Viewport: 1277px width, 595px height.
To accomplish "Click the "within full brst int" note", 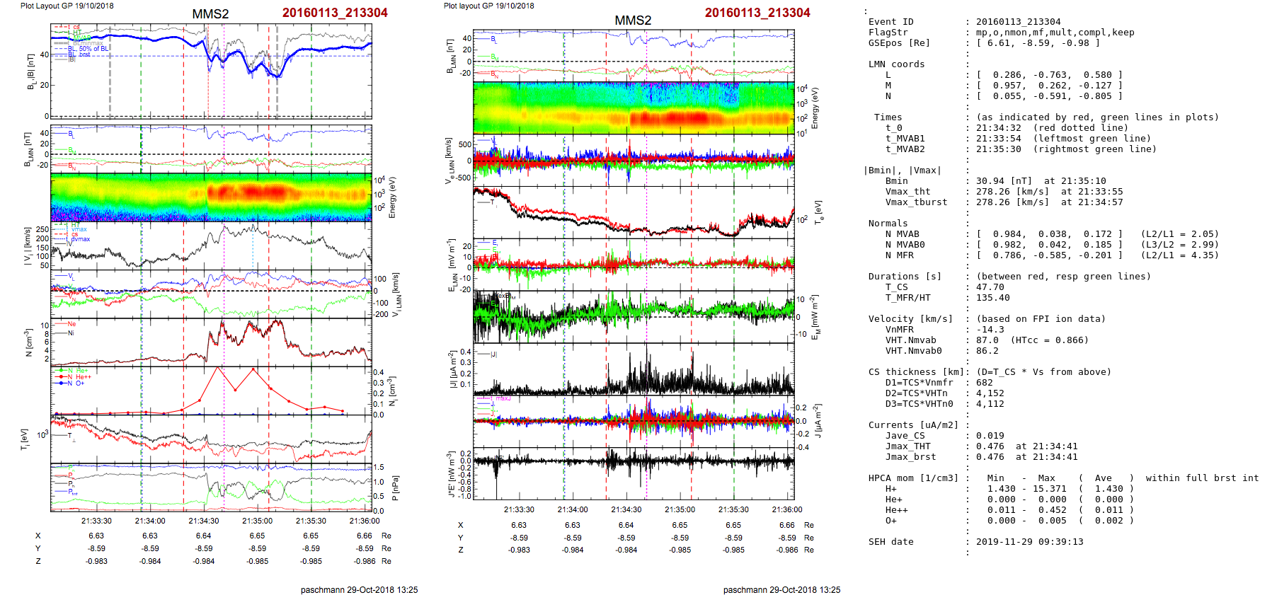I will click(x=1202, y=478).
